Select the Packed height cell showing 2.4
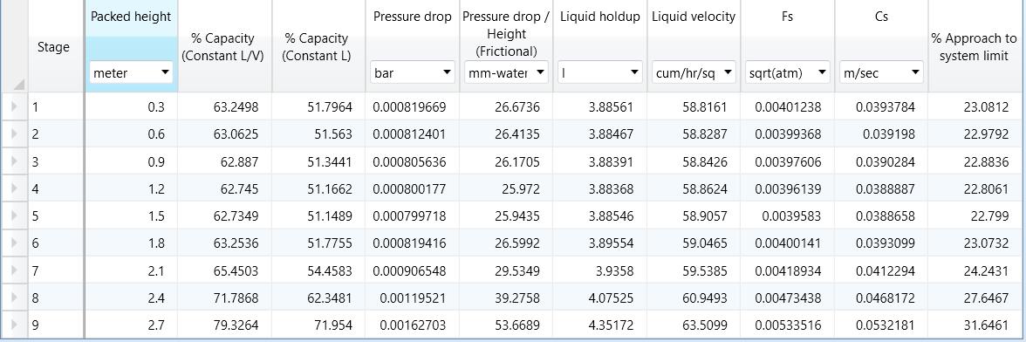The image size is (1026, 342). [131, 298]
